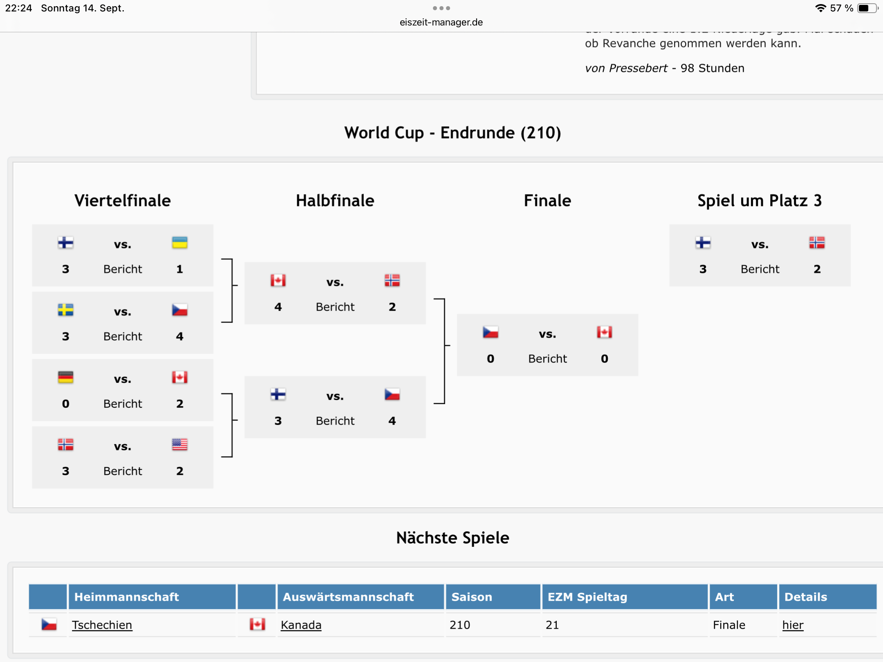Image resolution: width=883 pixels, height=662 pixels.
Task: Open Bericht for Canada vs. Norway semifinal
Action: coord(335,307)
